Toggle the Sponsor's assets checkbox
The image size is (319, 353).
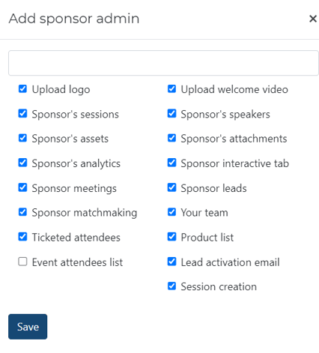pyautogui.click(x=22, y=138)
